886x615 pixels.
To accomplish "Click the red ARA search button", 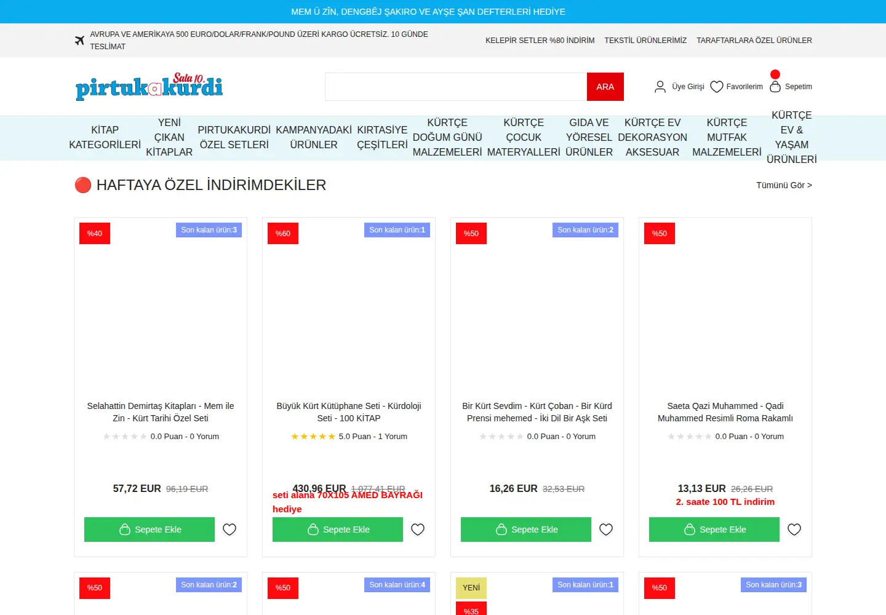I will click(x=605, y=87).
